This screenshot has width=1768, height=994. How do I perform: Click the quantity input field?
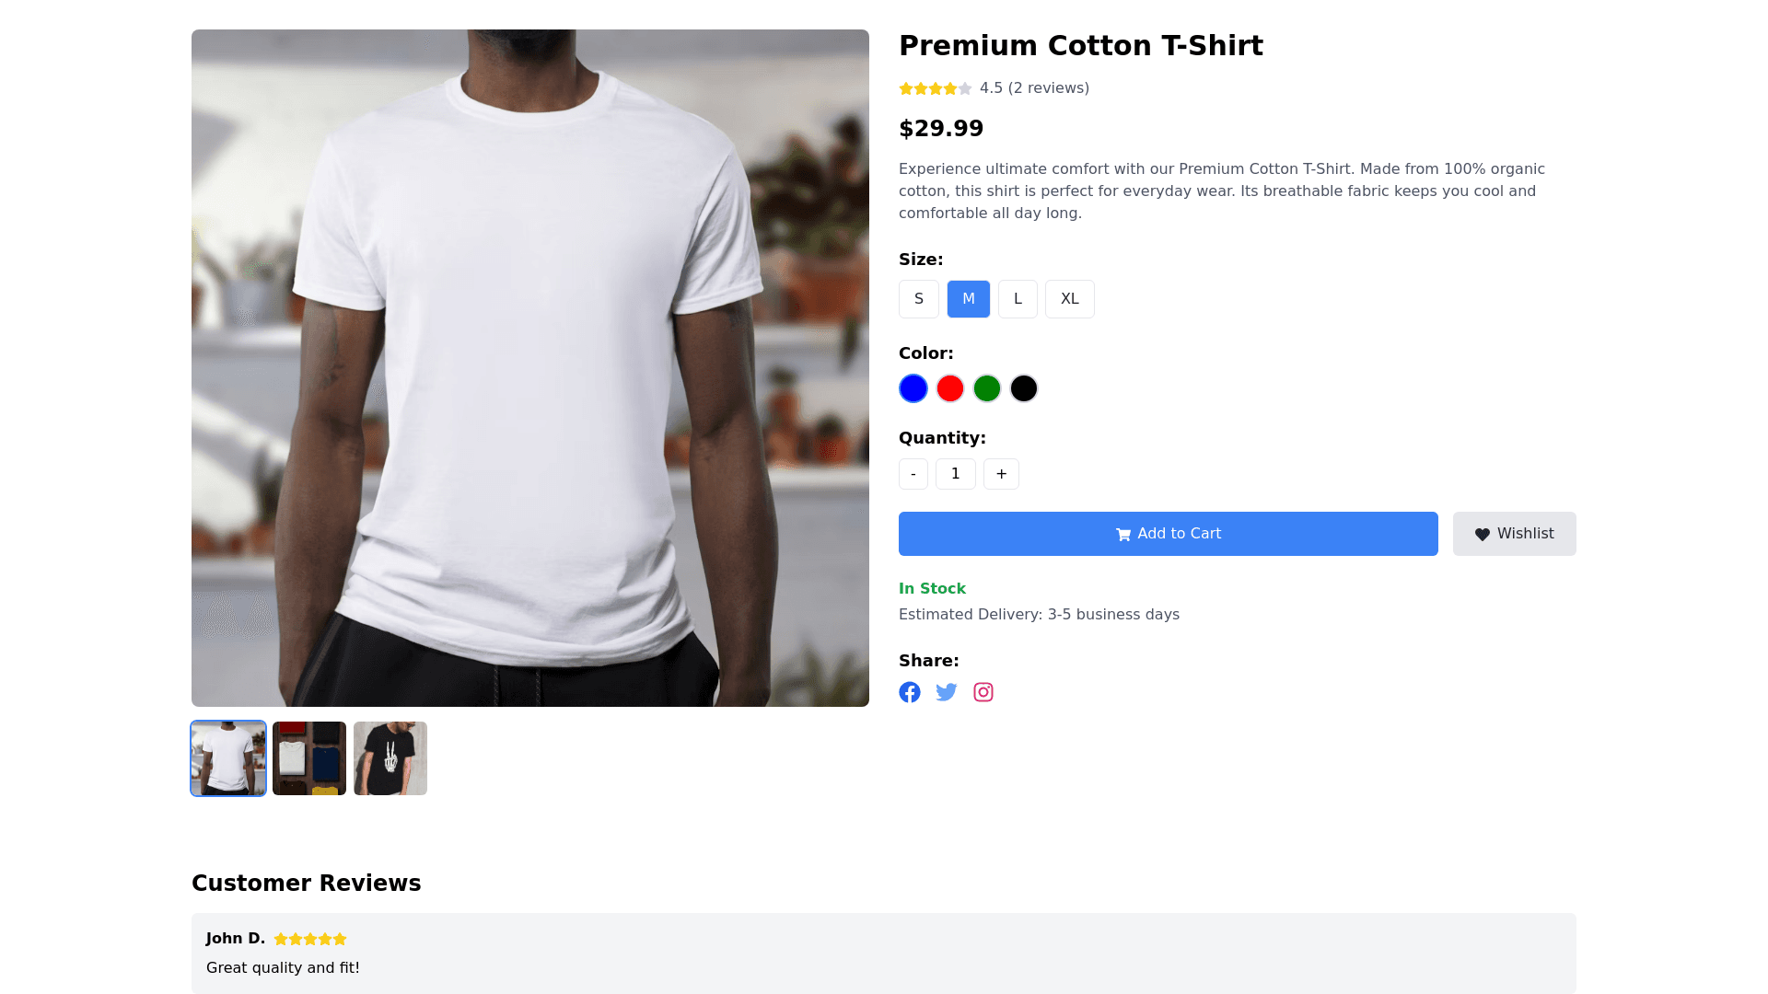[956, 474]
